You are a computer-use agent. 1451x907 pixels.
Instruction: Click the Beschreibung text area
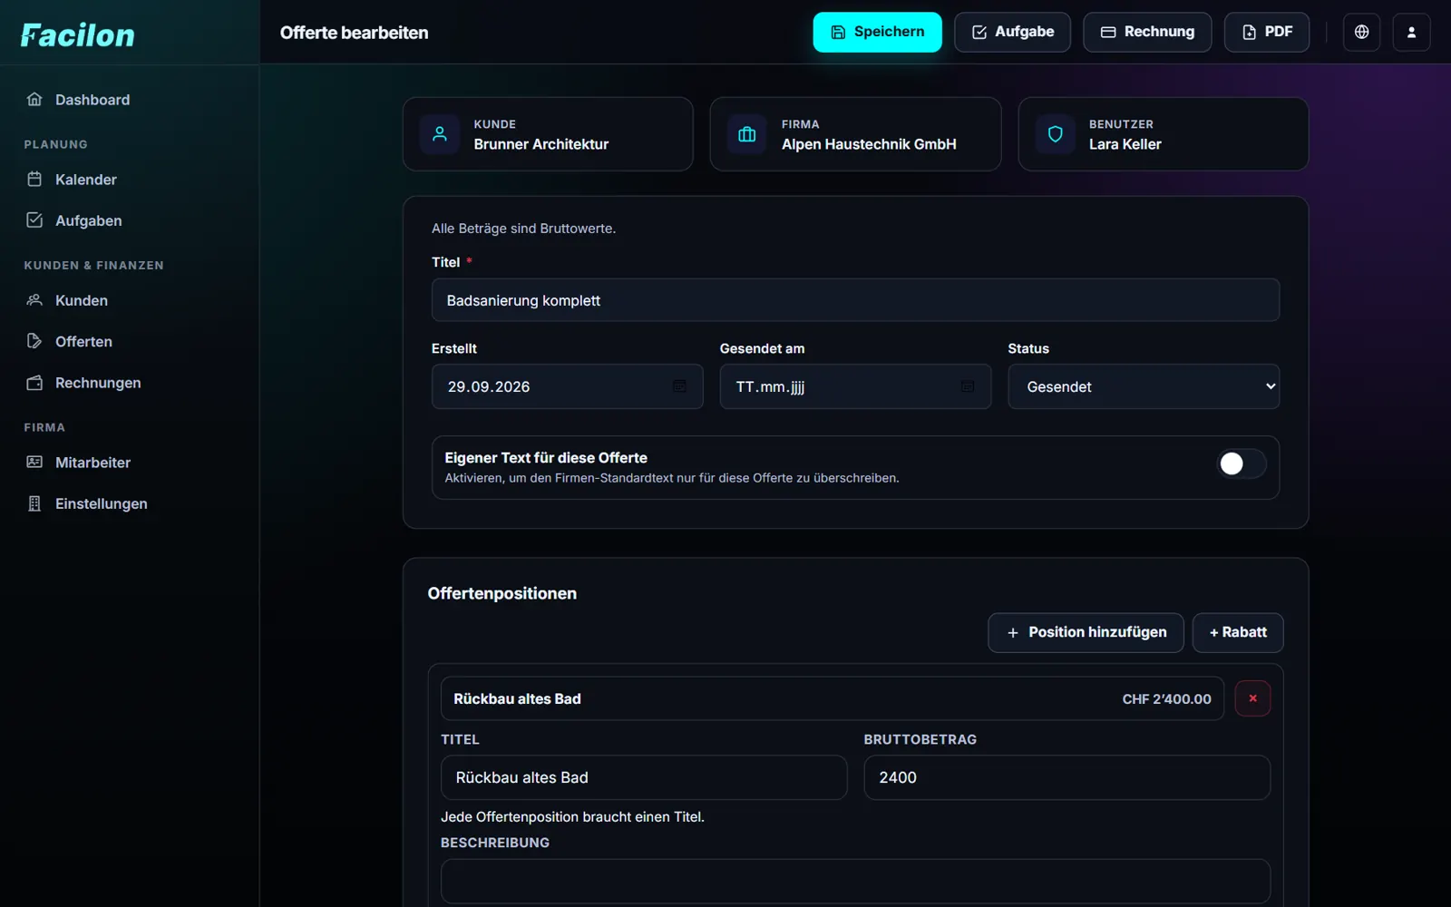(x=855, y=881)
